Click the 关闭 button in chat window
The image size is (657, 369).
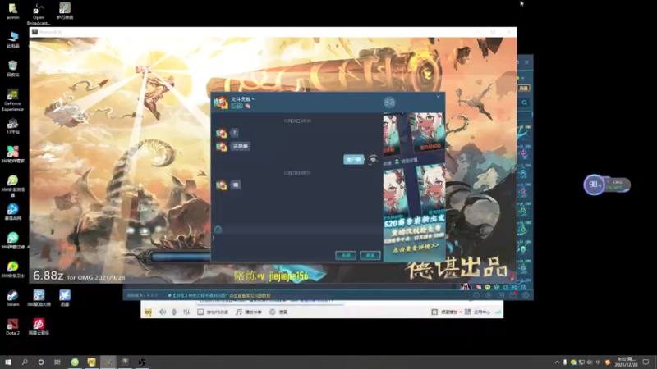coord(346,255)
